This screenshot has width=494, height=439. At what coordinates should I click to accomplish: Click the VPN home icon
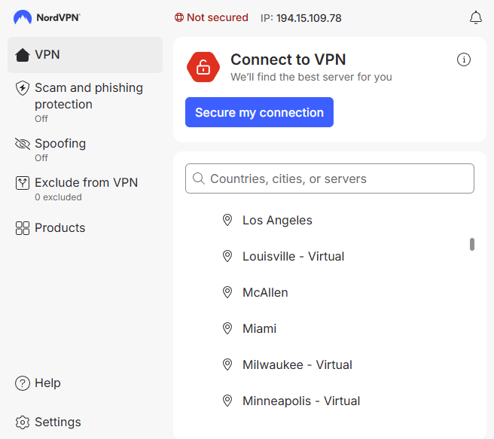click(23, 55)
